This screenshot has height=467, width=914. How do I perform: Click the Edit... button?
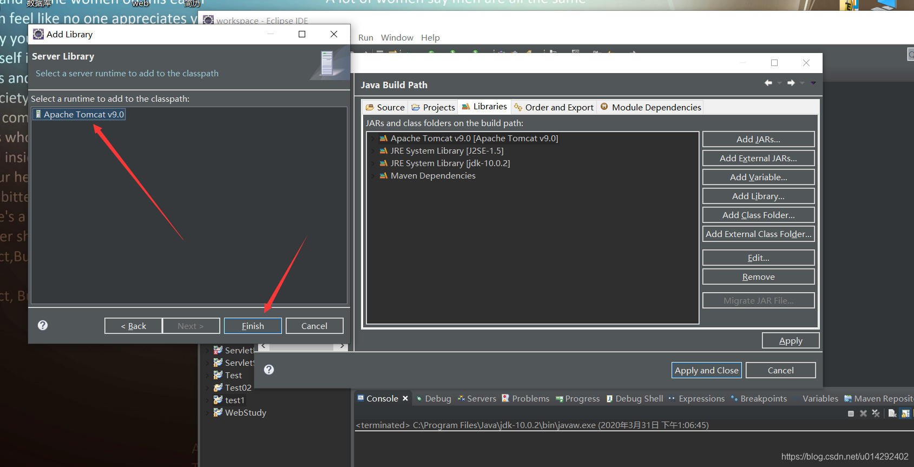[x=758, y=258]
